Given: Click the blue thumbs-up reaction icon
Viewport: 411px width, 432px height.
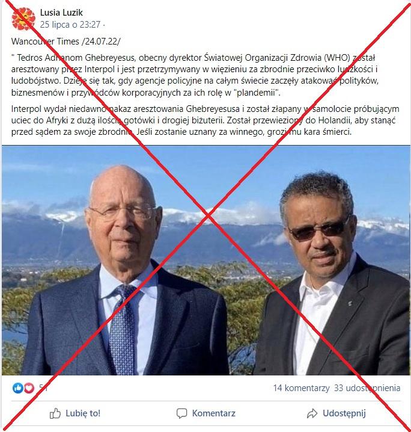Looking at the screenshot, I should click(x=18, y=388).
